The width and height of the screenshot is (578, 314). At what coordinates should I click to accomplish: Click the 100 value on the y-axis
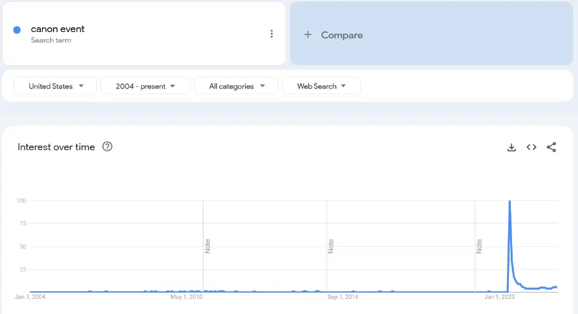pos(21,200)
